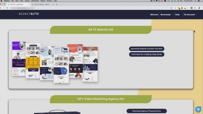The height and width of the screenshot is (114, 203).
Task: Go back to the previous page
Action: pos(1,8)
